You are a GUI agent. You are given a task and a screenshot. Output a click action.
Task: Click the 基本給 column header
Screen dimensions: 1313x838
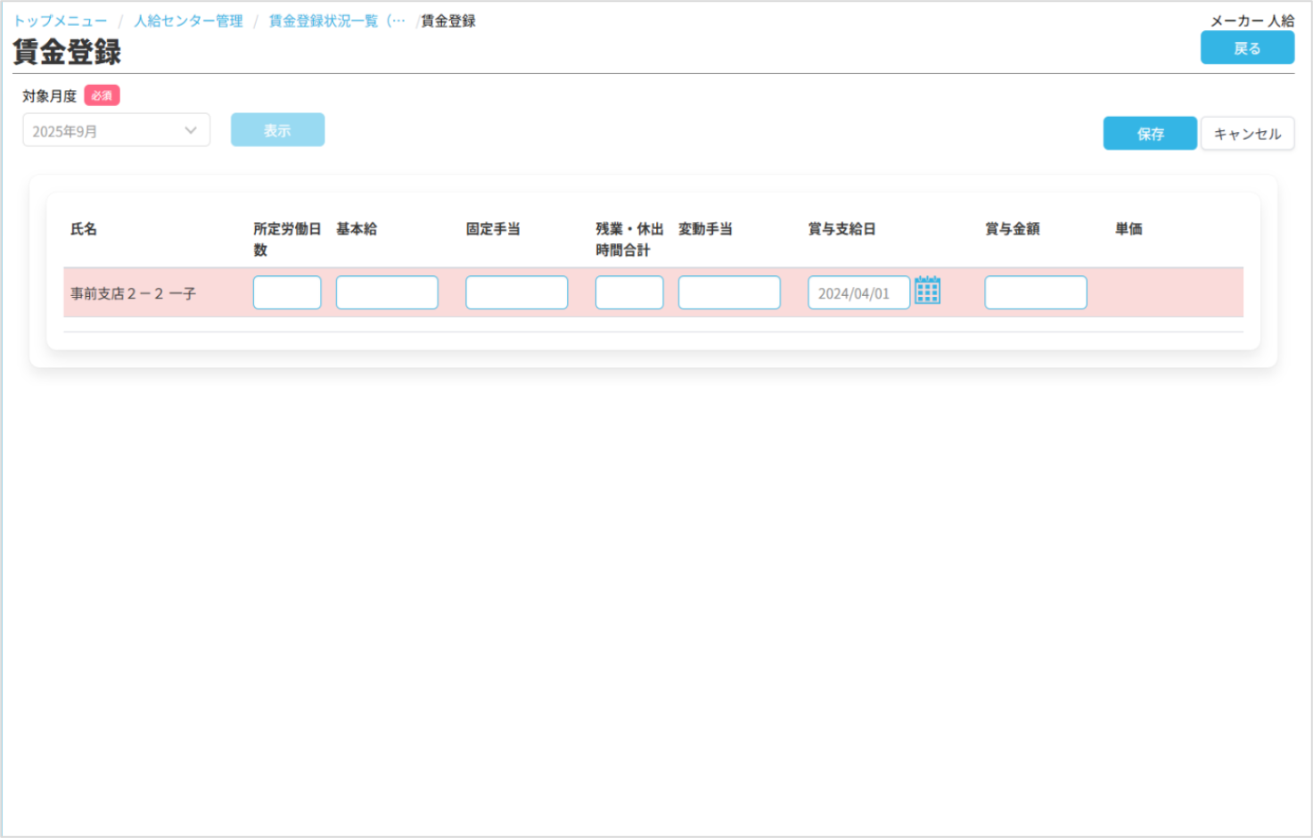coord(357,229)
